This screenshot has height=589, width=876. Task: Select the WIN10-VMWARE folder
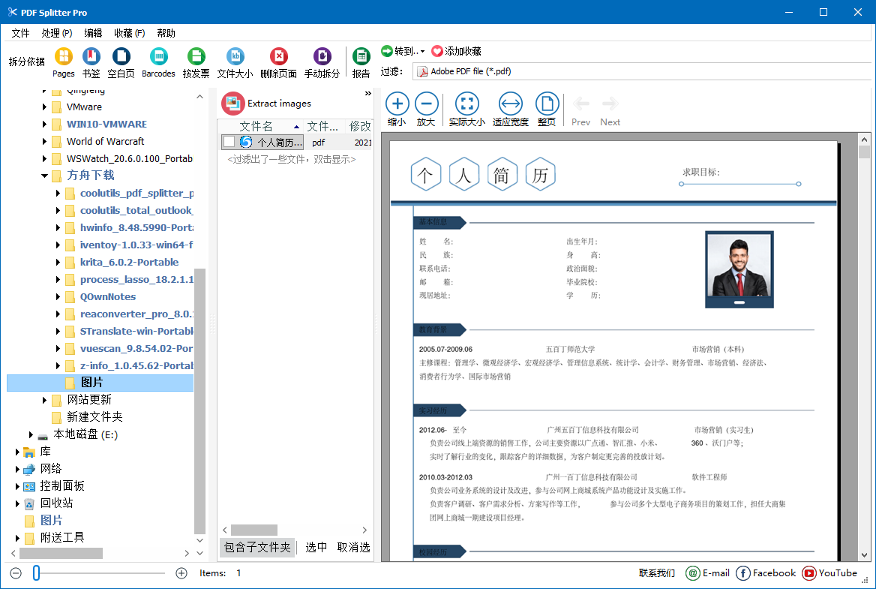pyautogui.click(x=106, y=124)
